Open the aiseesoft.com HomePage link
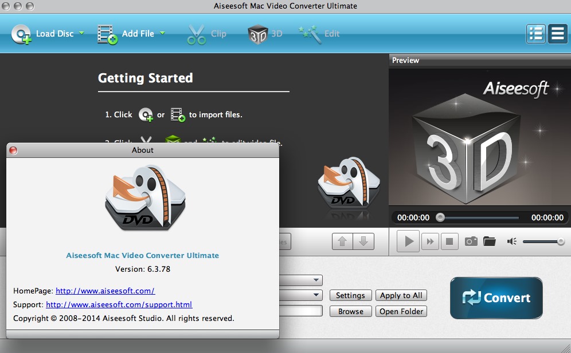The width and height of the screenshot is (571, 353). pos(105,291)
